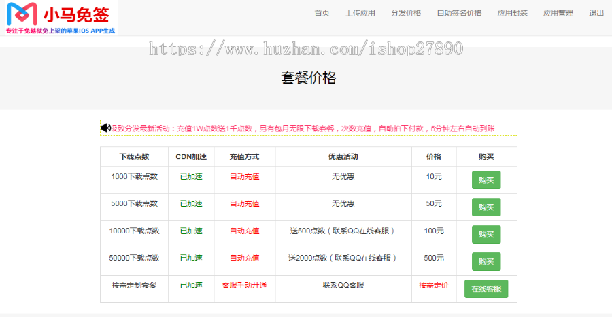Screen dimensions: 612x317
Task: Click the 按需定价 red price text
Action: [433, 286]
